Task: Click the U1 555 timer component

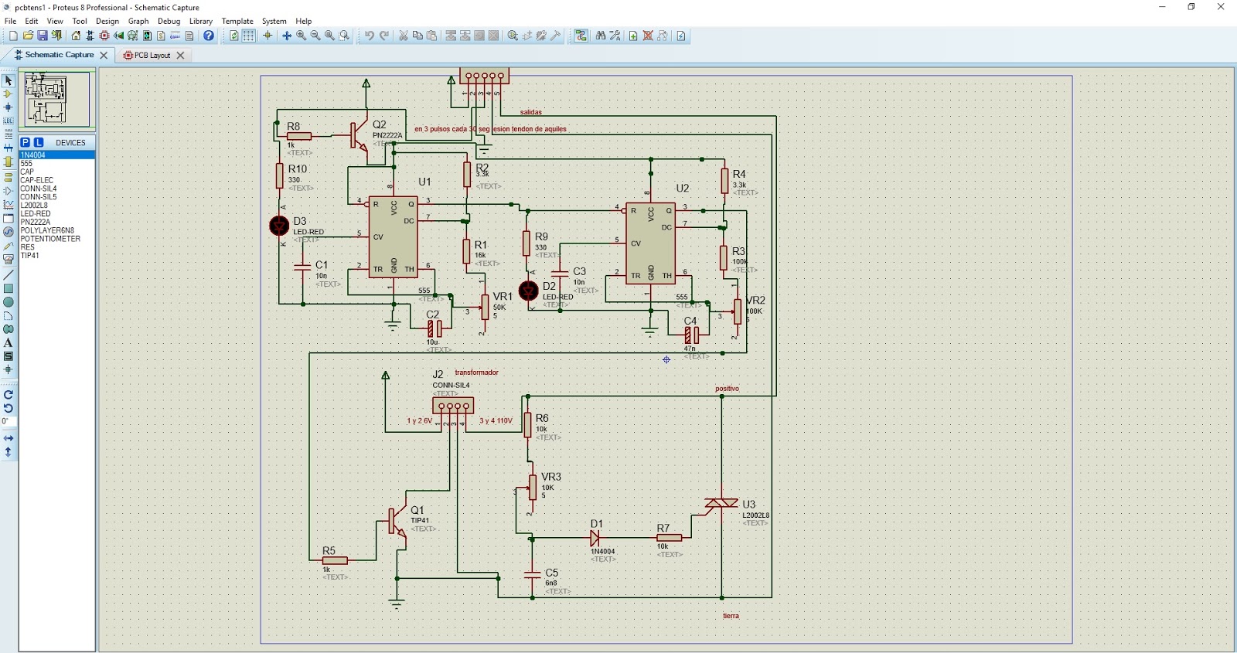Action: coord(393,236)
